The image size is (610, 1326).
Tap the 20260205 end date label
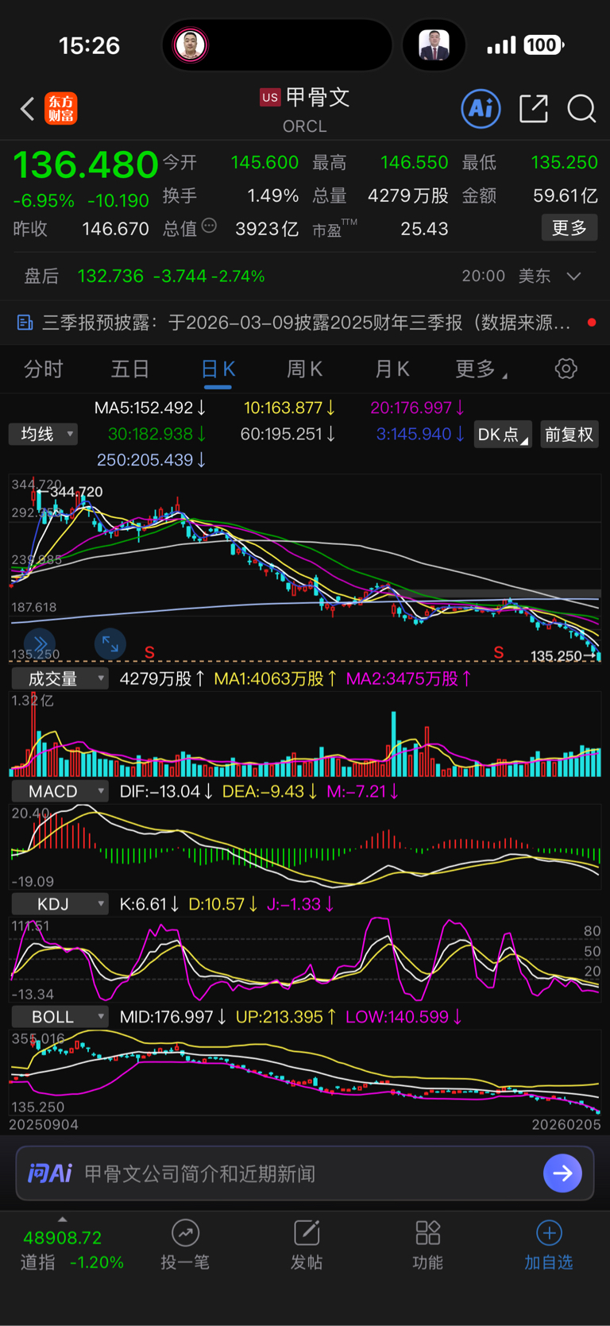pos(566,1125)
